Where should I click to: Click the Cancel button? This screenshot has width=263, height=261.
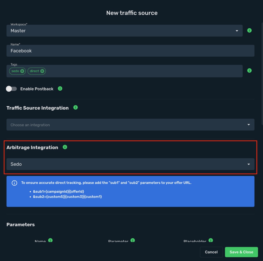pos(211,252)
